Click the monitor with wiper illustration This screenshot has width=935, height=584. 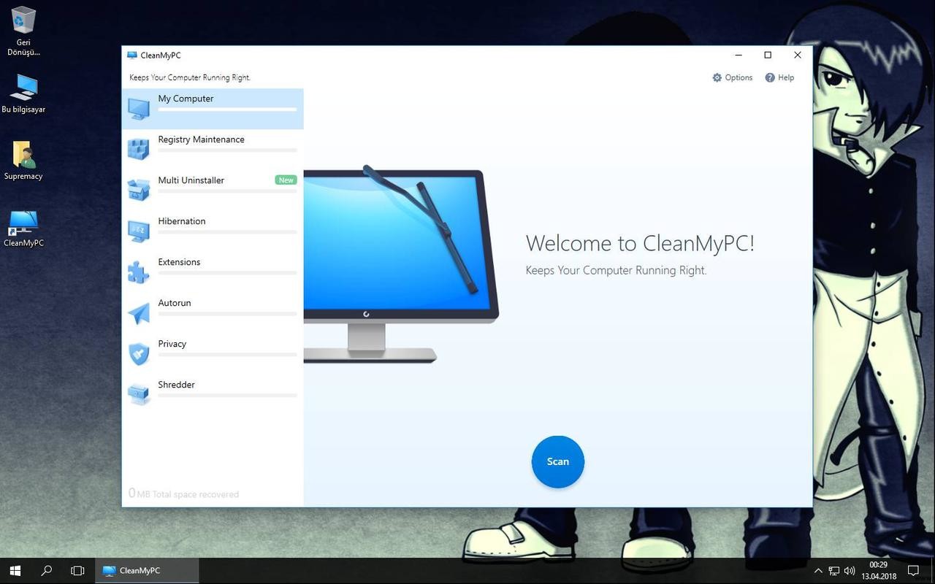pyautogui.click(x=401, y=263)
